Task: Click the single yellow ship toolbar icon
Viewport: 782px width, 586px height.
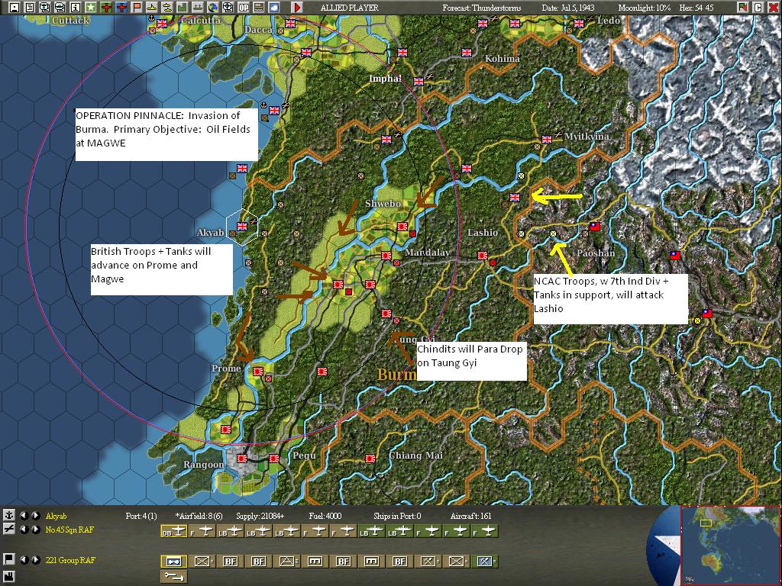Action: coord(152,8)
